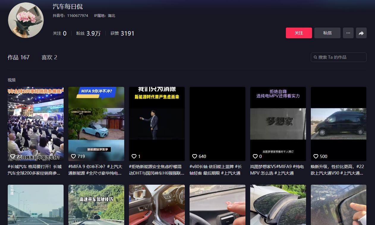Open the 高速开车驾驶技巧 video thumbnail
This screenshot has height=225, width=375.
[96, 205]
